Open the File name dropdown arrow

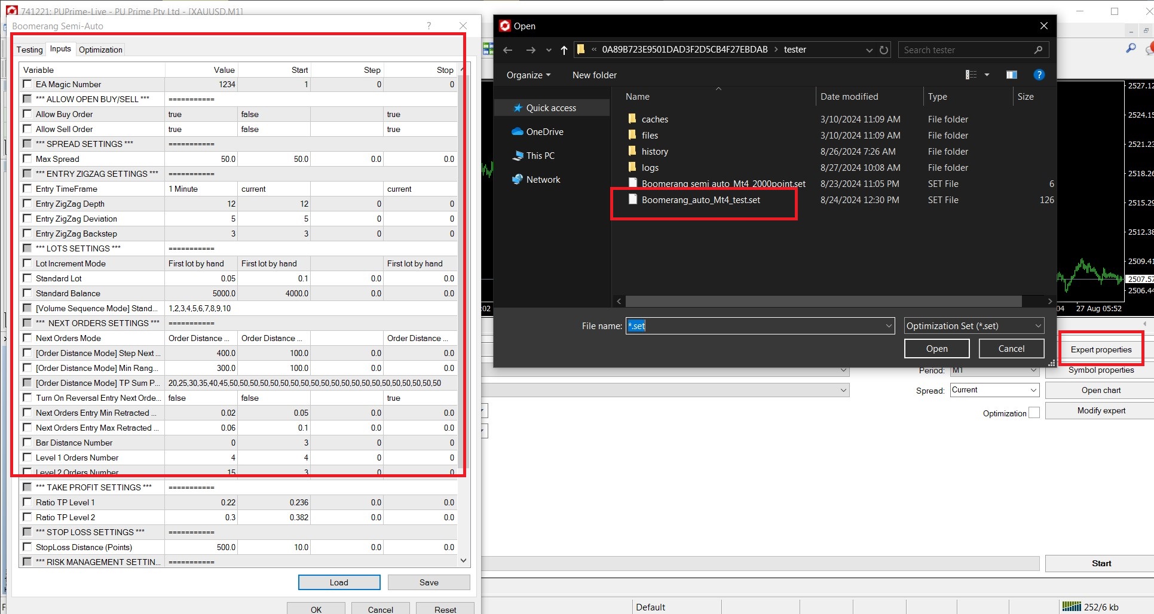pyautogui.click(x=889, y=326)
